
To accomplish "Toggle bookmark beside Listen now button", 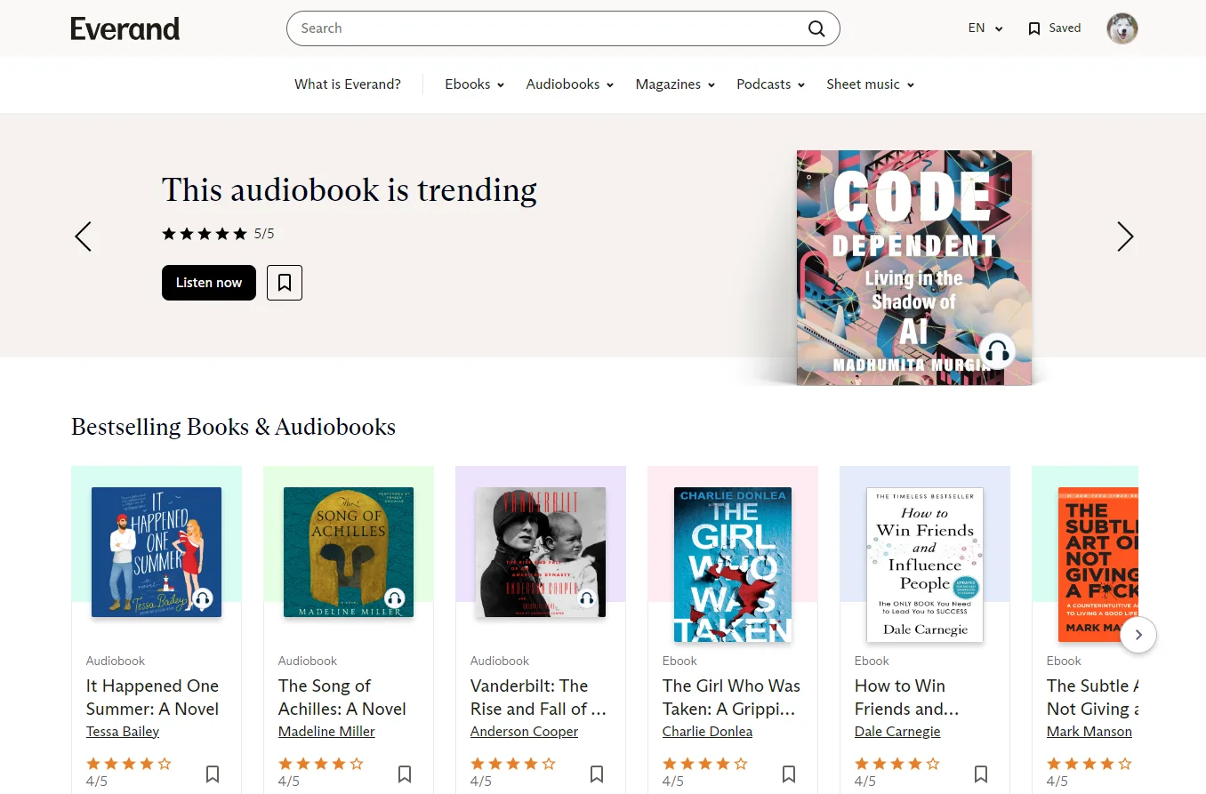I will [285, 283].
